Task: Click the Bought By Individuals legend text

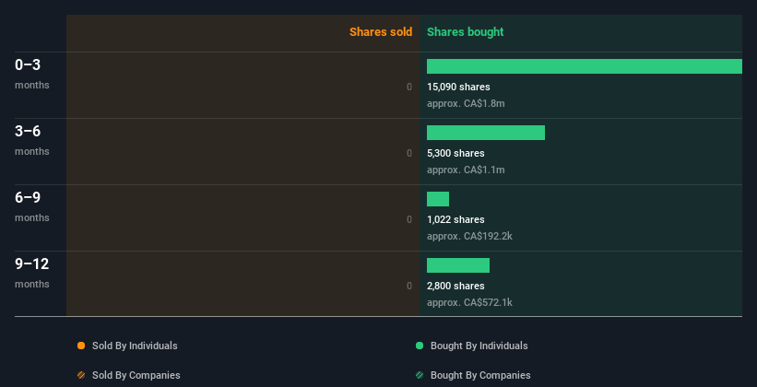Action: [479, 346]
